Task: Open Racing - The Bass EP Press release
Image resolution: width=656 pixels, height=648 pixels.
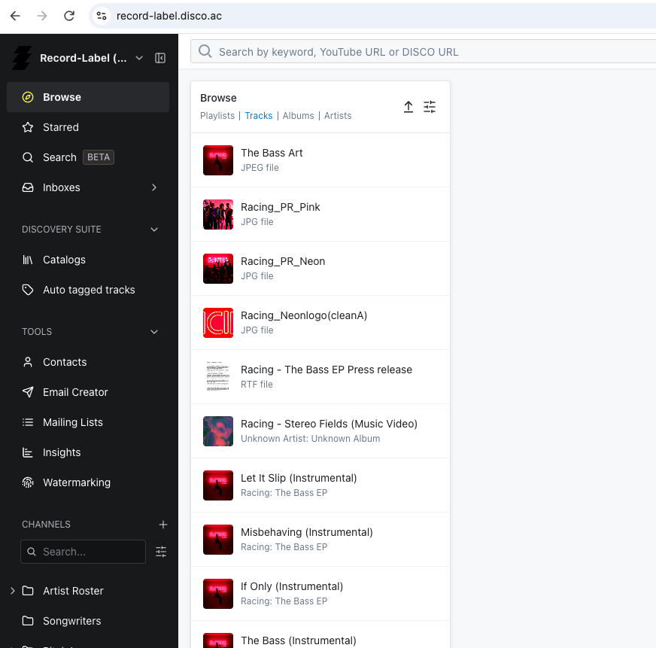Action: click(326, 370)
